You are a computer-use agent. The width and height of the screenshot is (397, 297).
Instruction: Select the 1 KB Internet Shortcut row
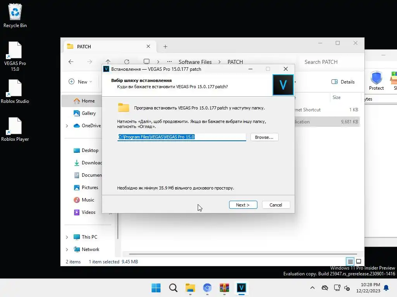click(x=327, y=109)
